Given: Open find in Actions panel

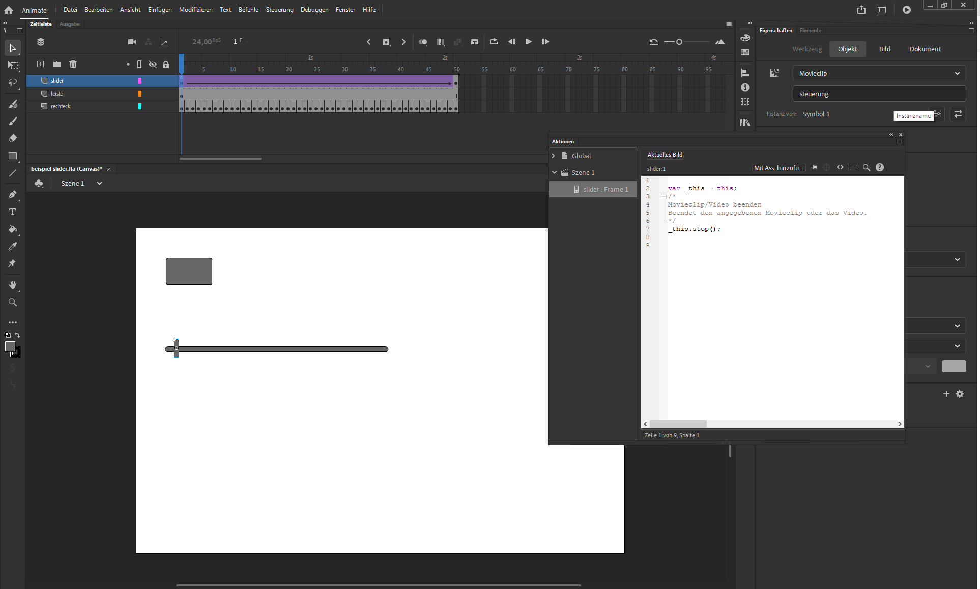Looking at the screenshot, I should pos(866,168).
